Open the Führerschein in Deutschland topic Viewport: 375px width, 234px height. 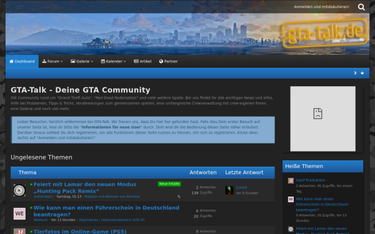pyautogui.click(x=106, y=211)
